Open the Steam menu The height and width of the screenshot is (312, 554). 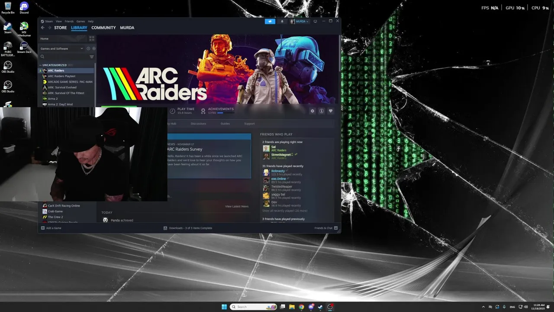pyautogui.click(x=49, y=21)
